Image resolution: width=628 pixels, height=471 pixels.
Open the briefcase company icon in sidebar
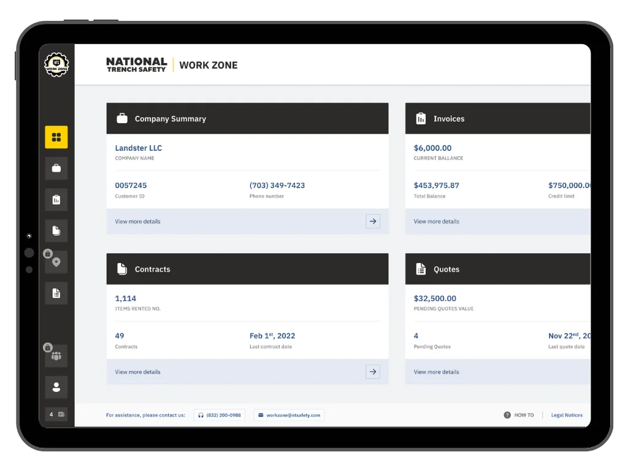click(x=56, y=168)
